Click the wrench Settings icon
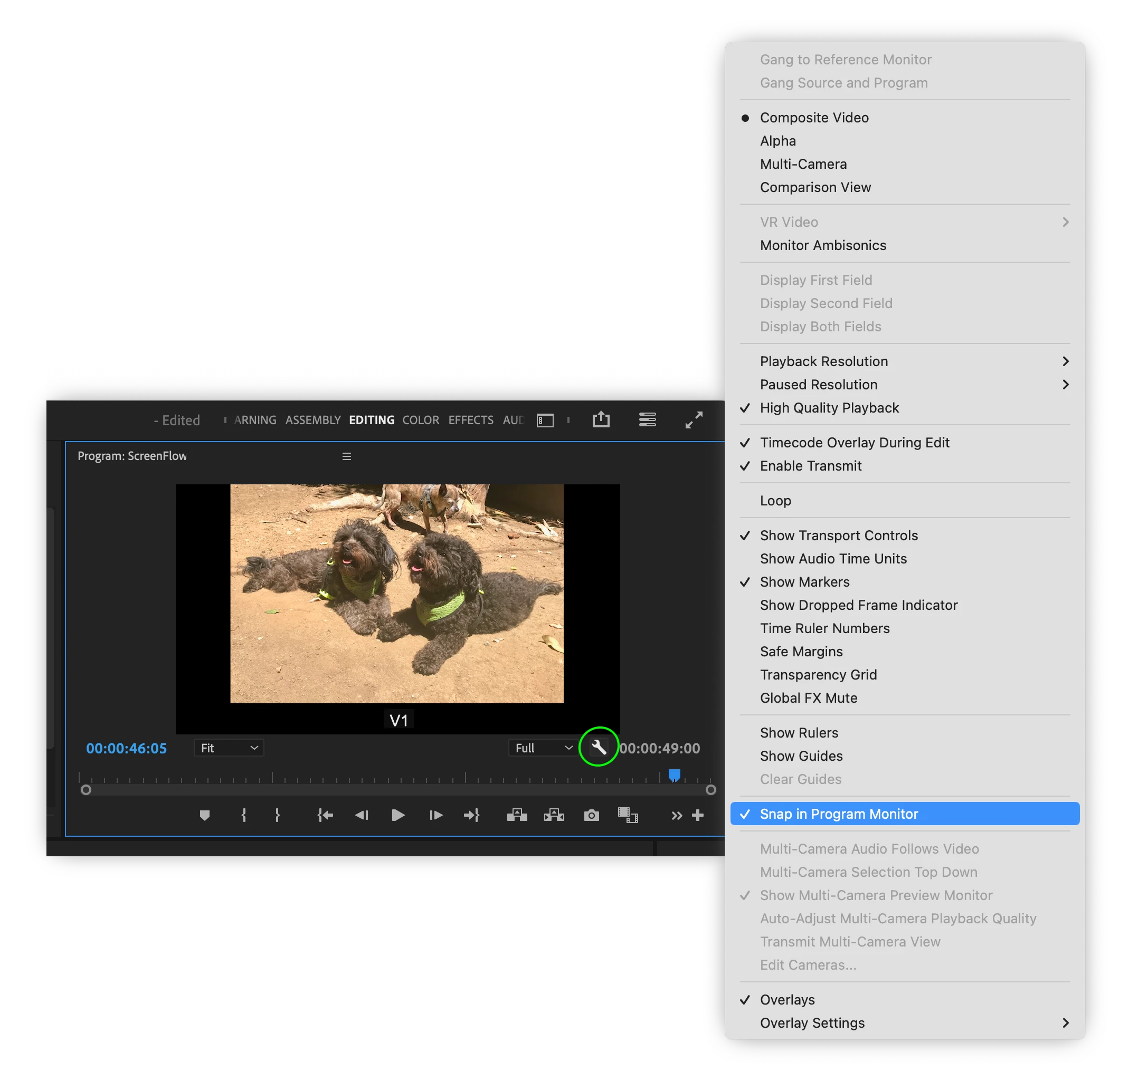This screenshot has height=1090, width=1148. 598,747
